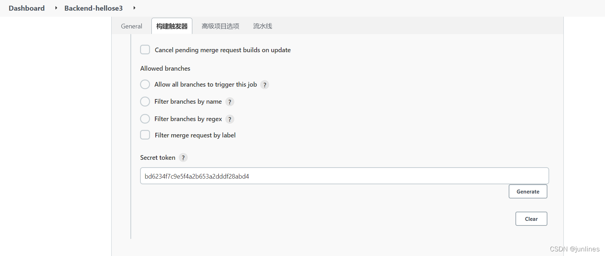Viewport: 605px width, 256px height.
Task: Open help for Filter branches by regex
Action: coord(230,119)
